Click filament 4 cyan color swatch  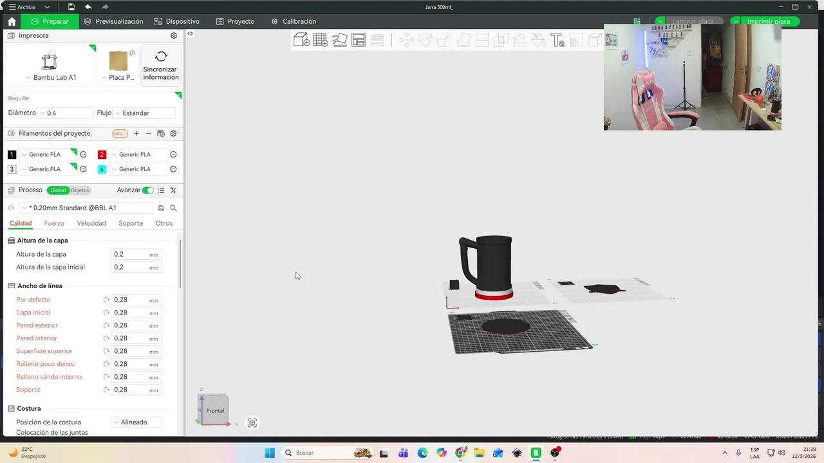[x=102, y=169]
